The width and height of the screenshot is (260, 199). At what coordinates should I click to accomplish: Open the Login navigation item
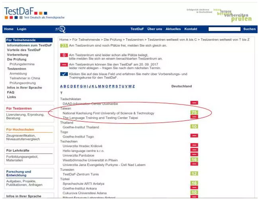pyautogui.click(x=22, y=29)
